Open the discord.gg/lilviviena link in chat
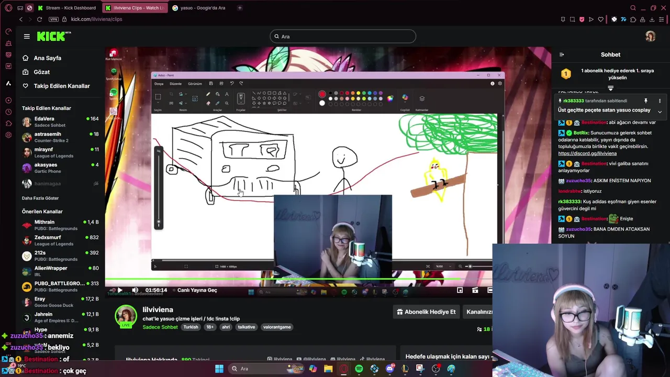 click(587, 153)
